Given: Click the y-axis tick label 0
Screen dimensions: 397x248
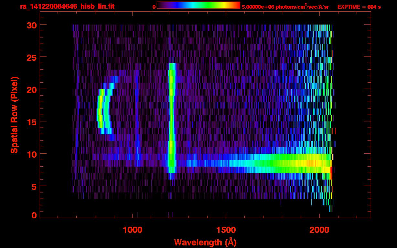Looking at the screenshot, I should coord(35,215).
